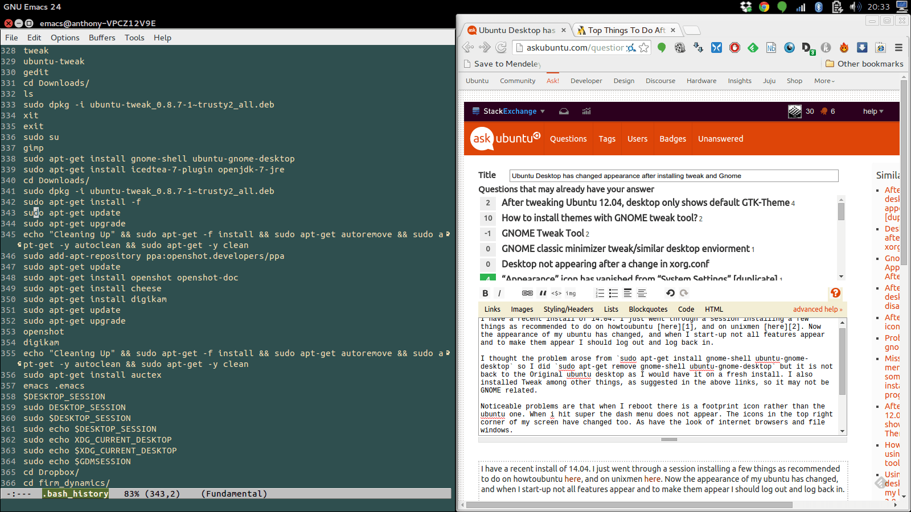This screenshot has width=911, height=512.
Task: Open the blue download-arrow extension icon
Action: [862, 48]
